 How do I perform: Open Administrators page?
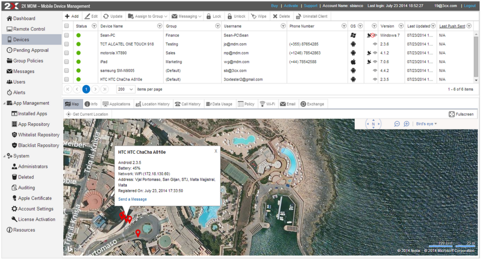click(x=30, y=166)
